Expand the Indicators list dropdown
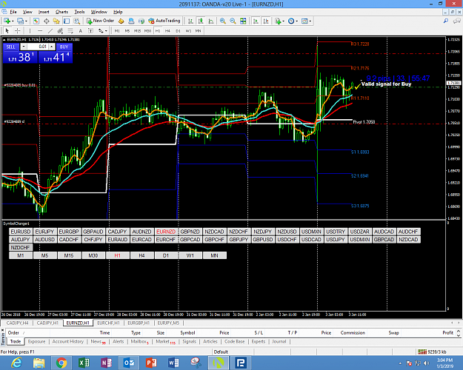This screenshot has width=463, height=370. [x=283, y=21]
